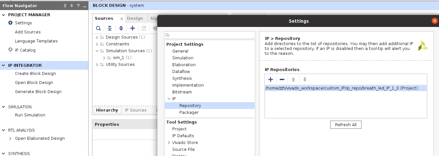Select Packager under IP
Image resolution: width=439 pixels, height=156 pixels.
click(189, 113)
